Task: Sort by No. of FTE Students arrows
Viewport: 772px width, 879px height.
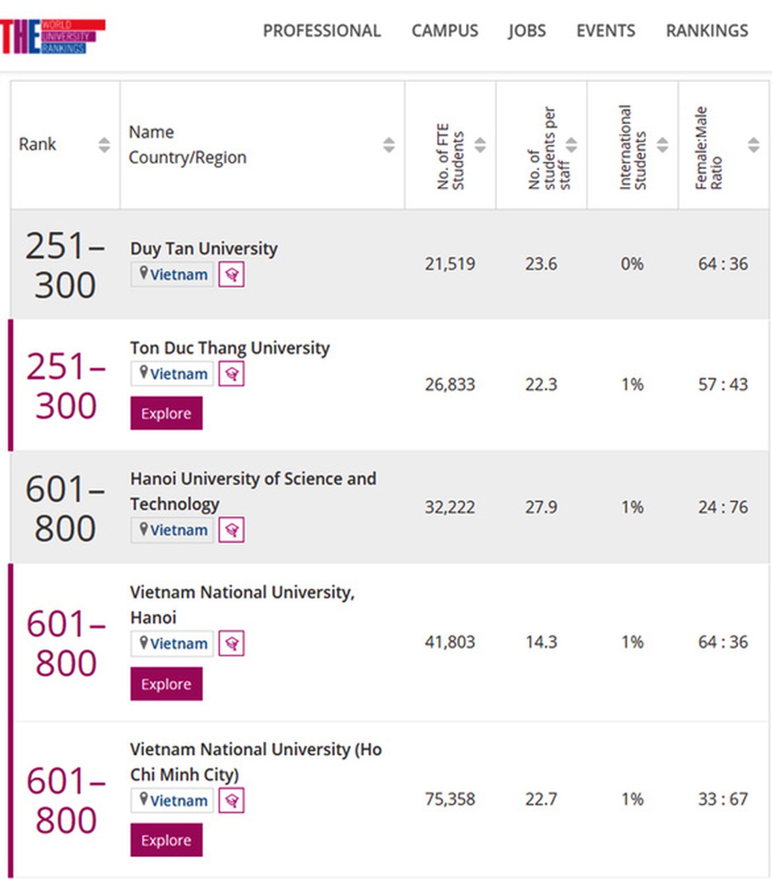Action: pyautogui.click(x=480, y=145)
